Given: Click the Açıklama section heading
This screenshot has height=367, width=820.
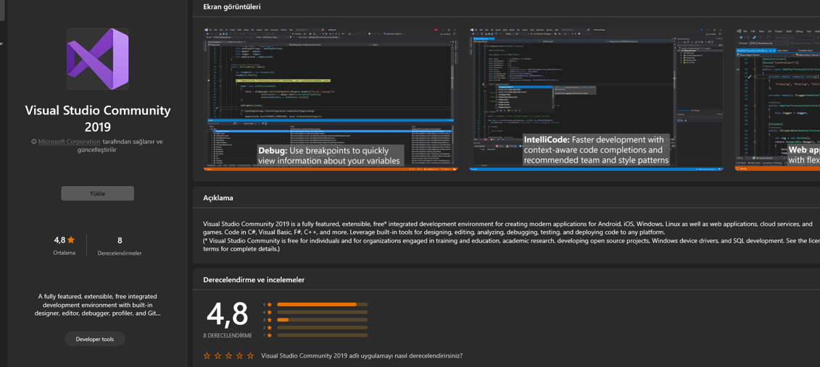Looking at the screenshot, I should coord(218,198).
